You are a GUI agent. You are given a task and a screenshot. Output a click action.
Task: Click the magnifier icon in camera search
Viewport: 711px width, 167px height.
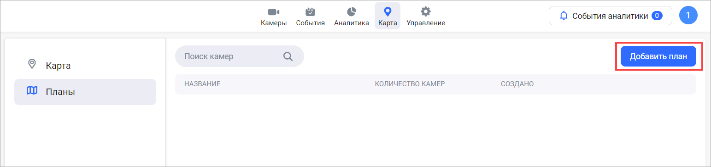click(x=288, y=56)
